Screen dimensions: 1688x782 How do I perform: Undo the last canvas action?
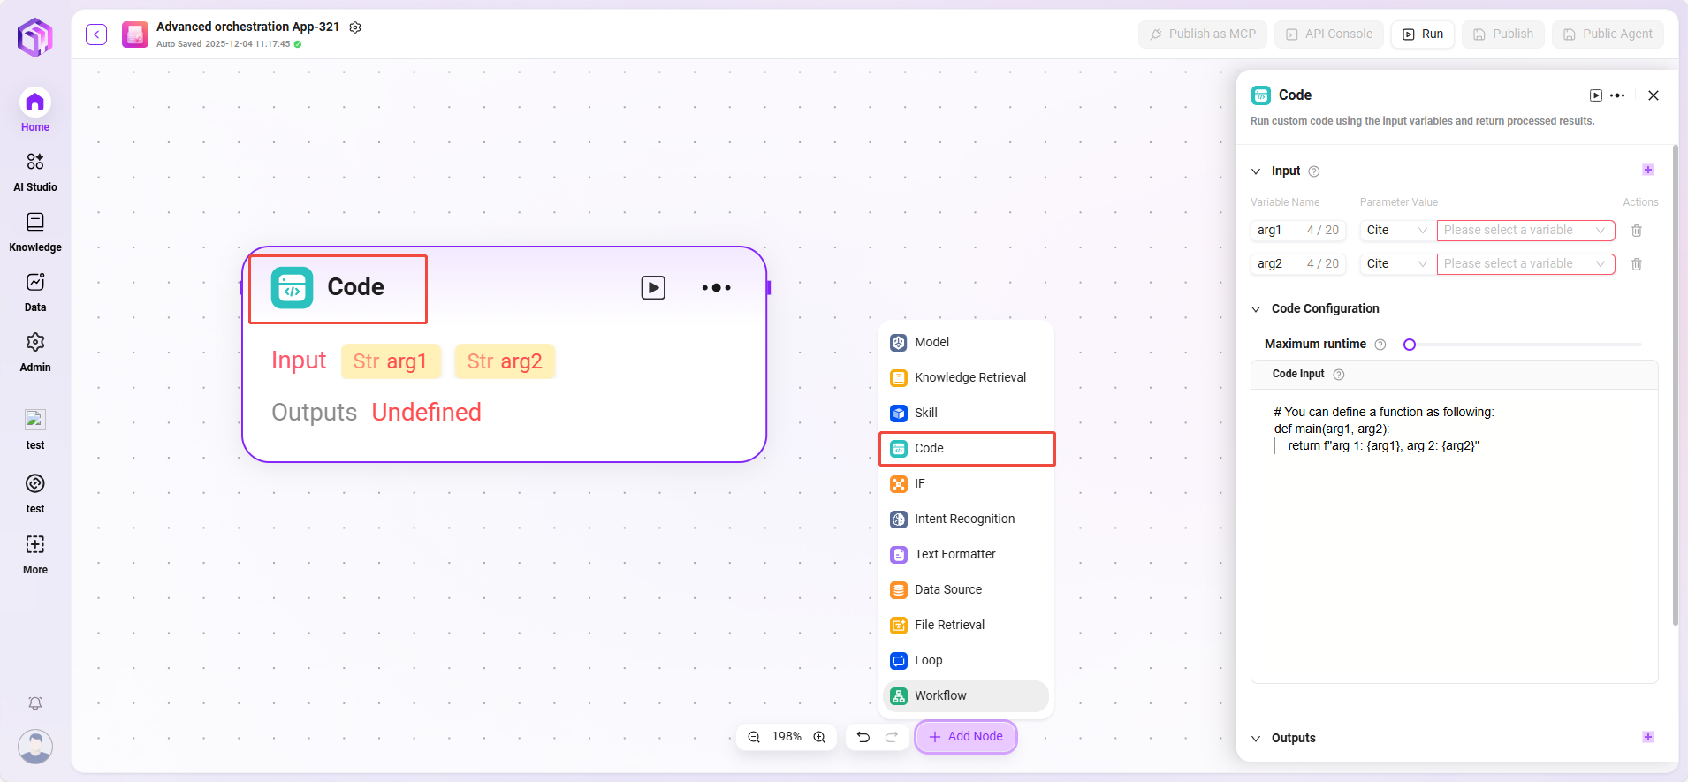tap(863, 737)
